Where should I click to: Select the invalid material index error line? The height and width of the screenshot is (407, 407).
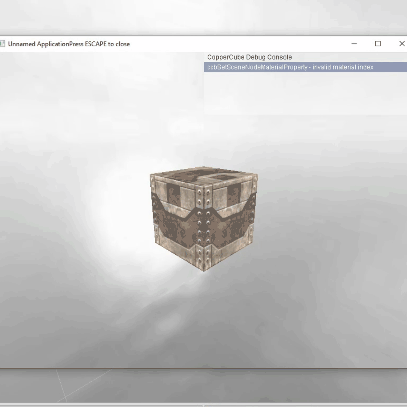tap(305, 67)
